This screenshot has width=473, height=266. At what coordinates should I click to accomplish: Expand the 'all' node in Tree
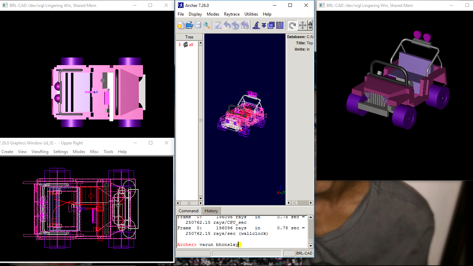[x=180, y=45]
